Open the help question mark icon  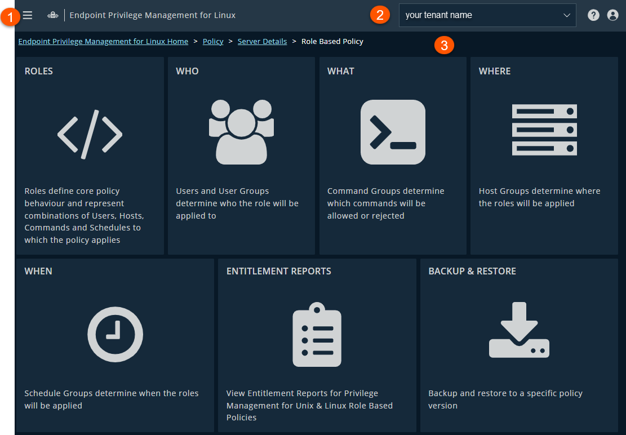coord(593,15)
